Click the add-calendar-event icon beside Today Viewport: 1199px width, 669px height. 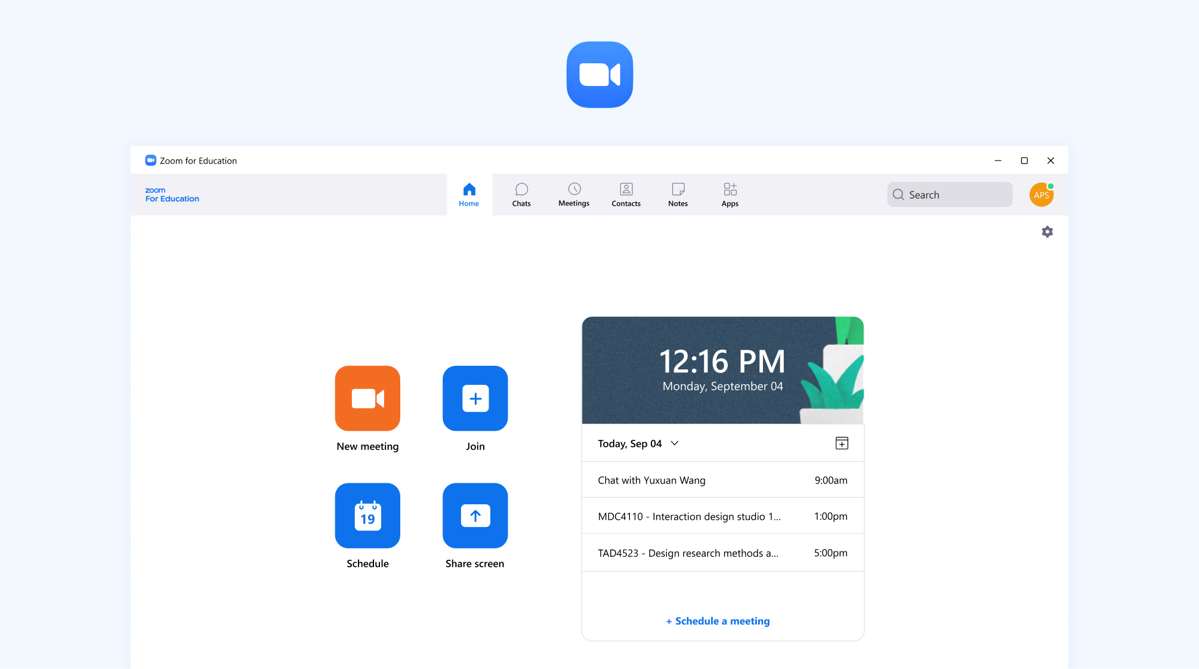coord(841,443)
